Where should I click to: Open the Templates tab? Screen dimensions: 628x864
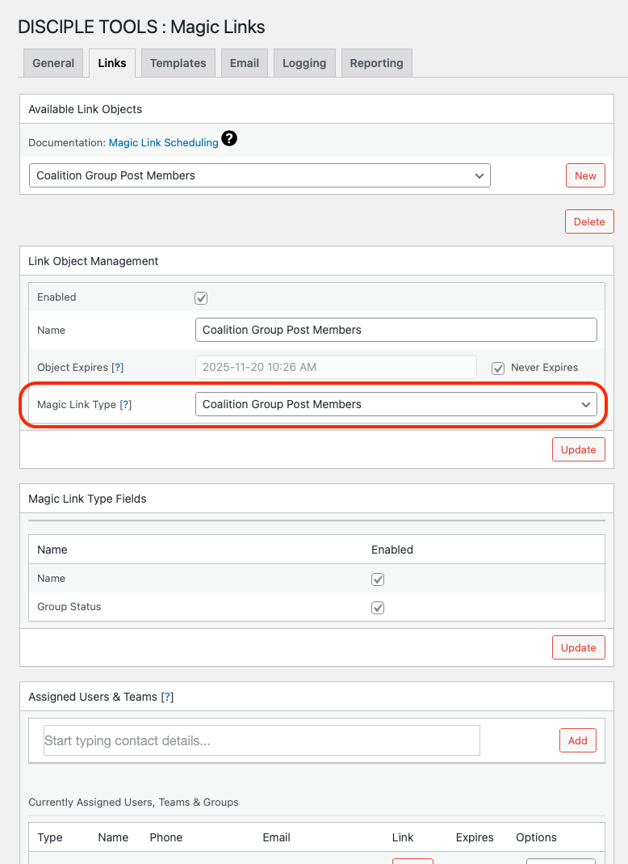point(178,63)
